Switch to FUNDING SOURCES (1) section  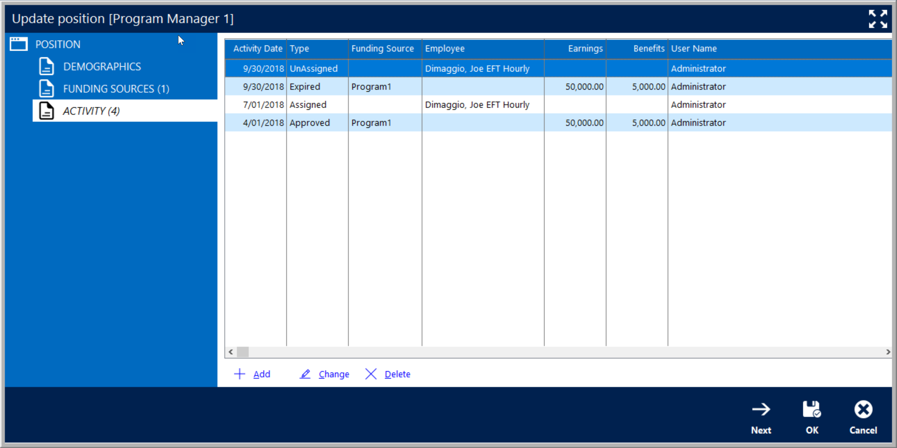(x=116, y=89)
